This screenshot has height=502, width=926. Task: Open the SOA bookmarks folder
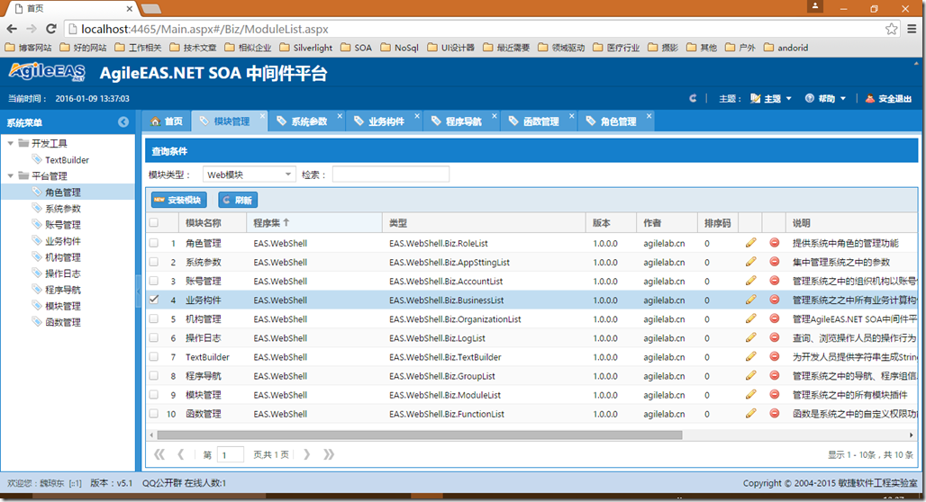357,47
